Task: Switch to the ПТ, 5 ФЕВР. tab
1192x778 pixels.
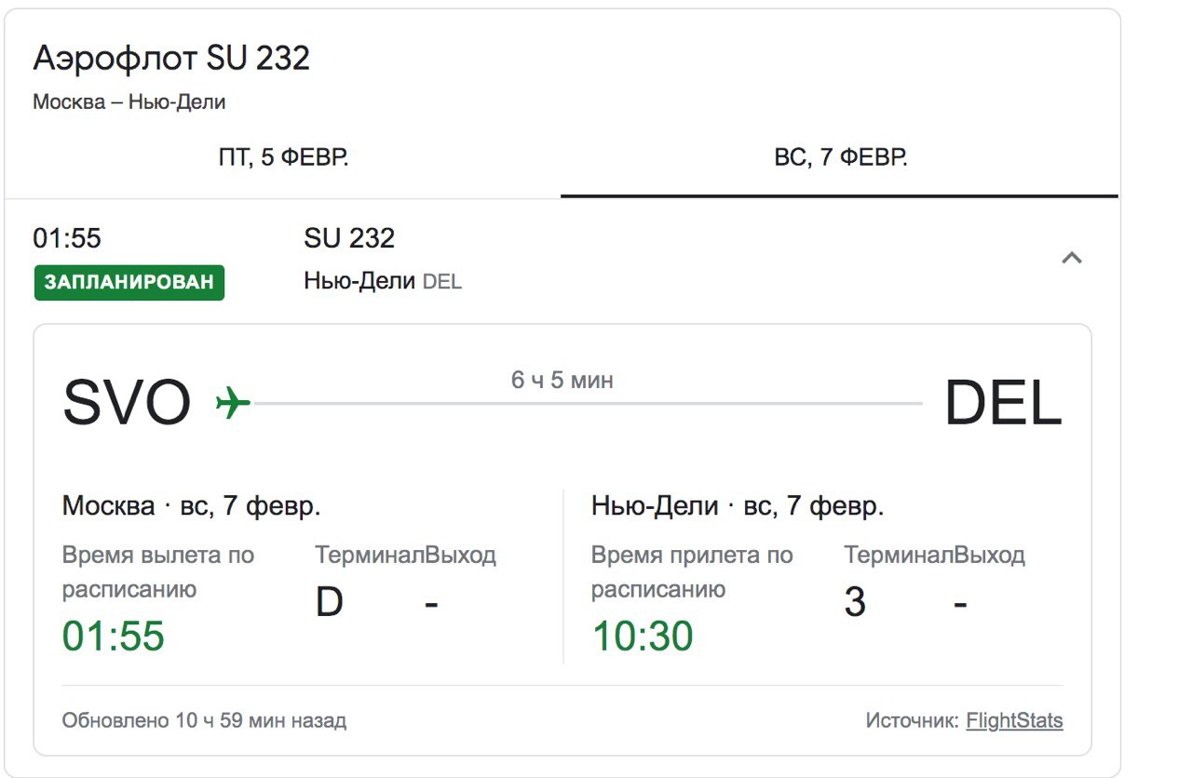Action: tap(283, 157)
